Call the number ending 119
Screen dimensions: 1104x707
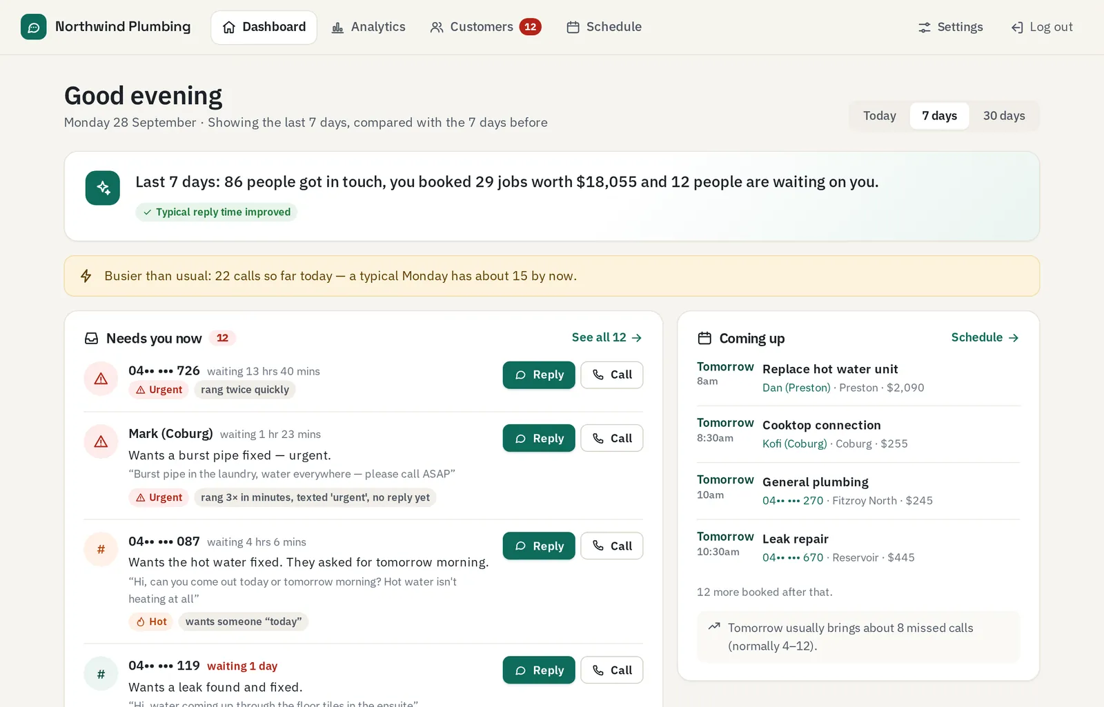coord(612,670)
